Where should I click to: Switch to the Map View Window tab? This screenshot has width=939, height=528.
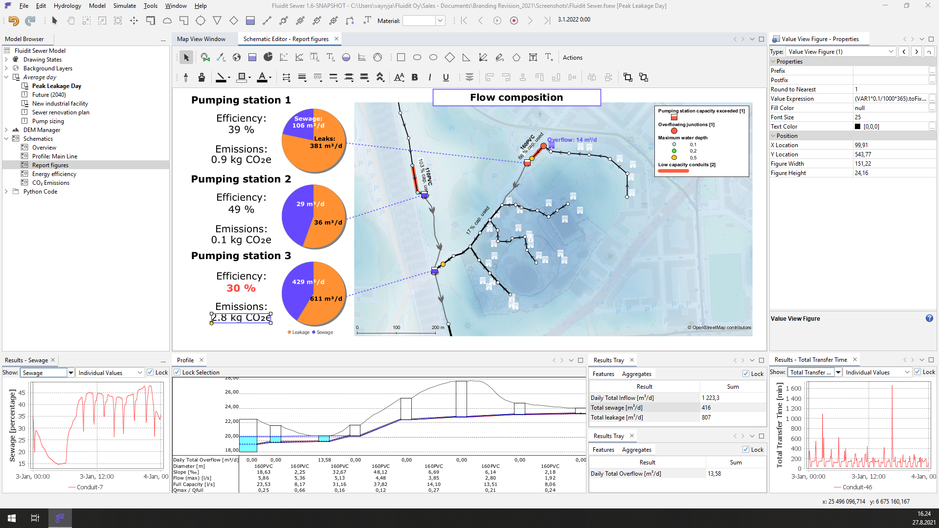coord(201,39)
